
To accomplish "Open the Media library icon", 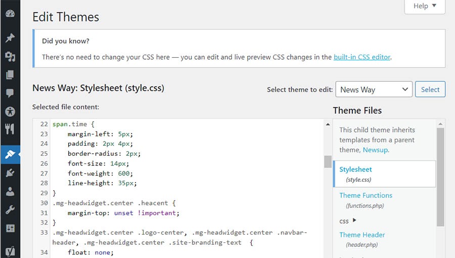I will [x=10, y=56].
